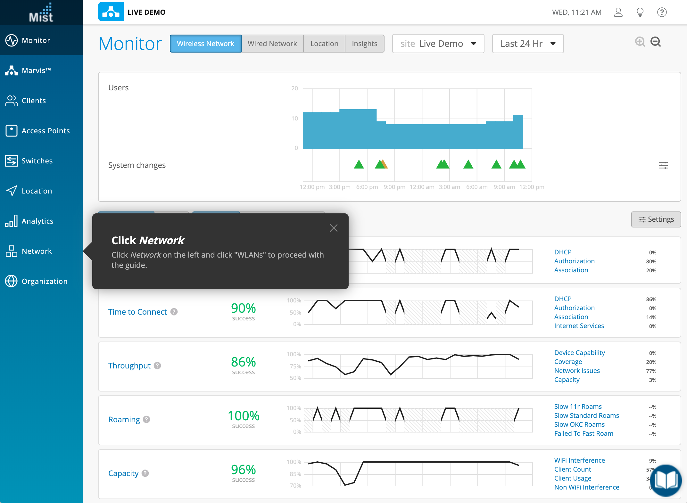The image size is (687, 503).
Task: Click the Settings button
Action: point(656,219)
